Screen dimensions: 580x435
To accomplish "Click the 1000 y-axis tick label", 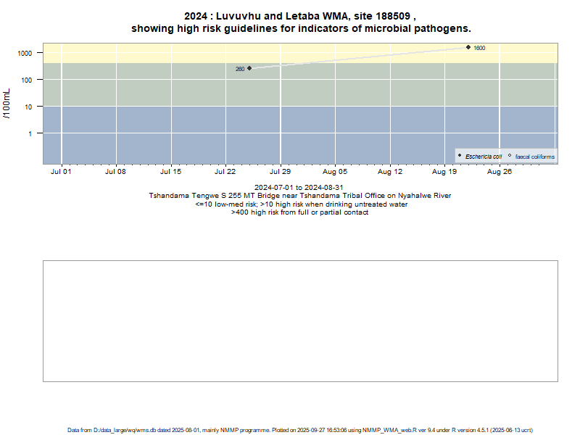I will coord(26,54).
